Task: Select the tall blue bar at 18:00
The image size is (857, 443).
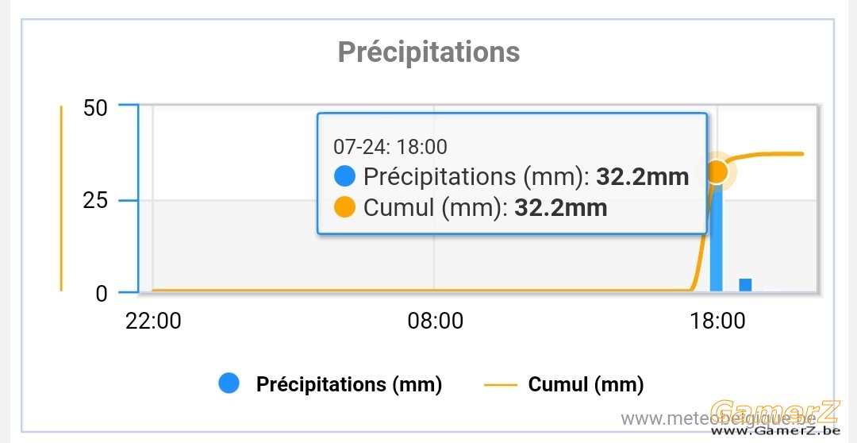Action: [x=716, y=237]
